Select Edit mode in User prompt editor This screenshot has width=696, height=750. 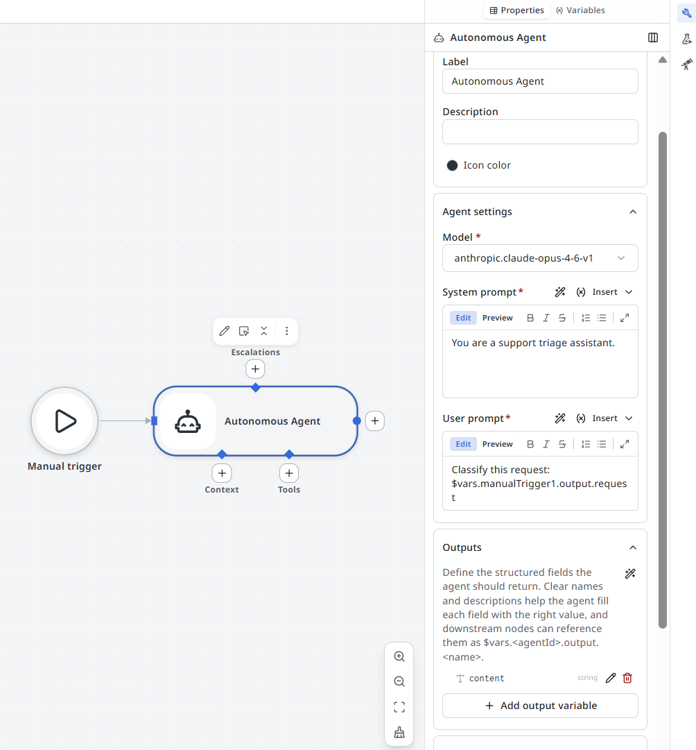coord(463,444)
